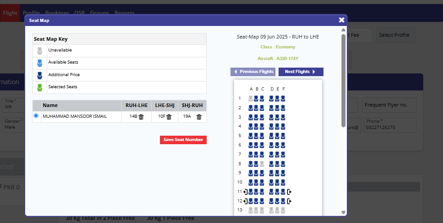Viewport: 443px width, 223px height.
Task: Select seat 3D on the seat map
Action: coord(272,117)
